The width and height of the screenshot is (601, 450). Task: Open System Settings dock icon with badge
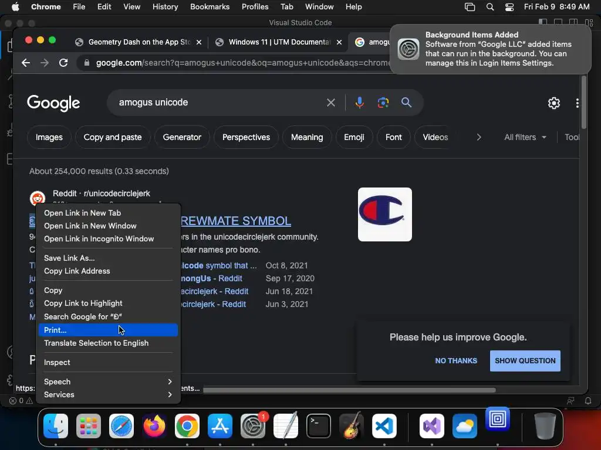[253, 426]
